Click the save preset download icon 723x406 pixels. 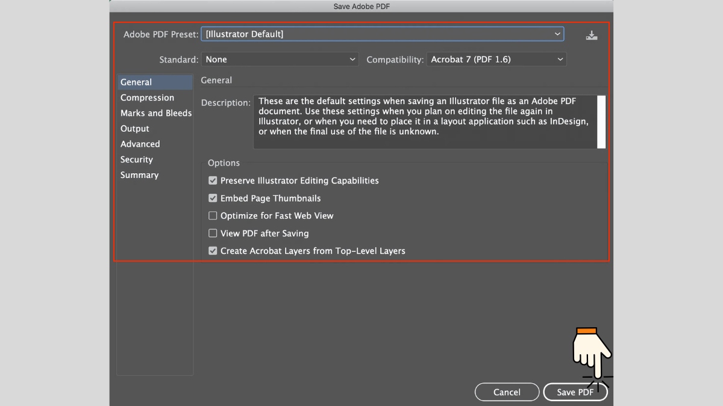coord(592,35)
